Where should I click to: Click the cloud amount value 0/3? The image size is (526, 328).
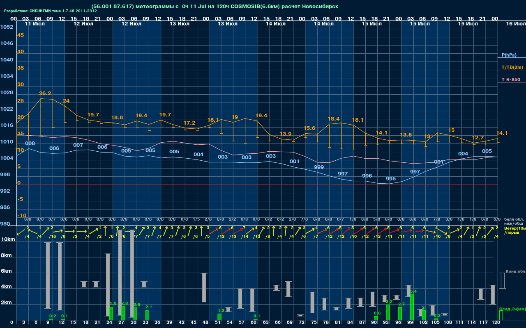(245, 220)
